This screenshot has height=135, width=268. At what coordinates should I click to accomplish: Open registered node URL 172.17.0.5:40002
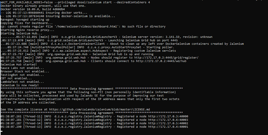tap(168, 123)
